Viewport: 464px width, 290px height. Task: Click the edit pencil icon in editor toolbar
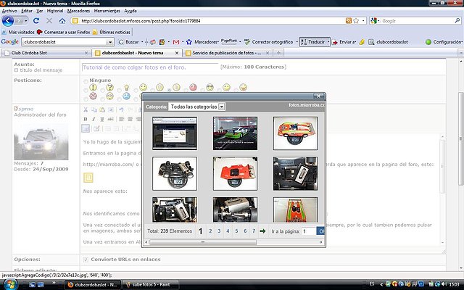tap(96, 128)
